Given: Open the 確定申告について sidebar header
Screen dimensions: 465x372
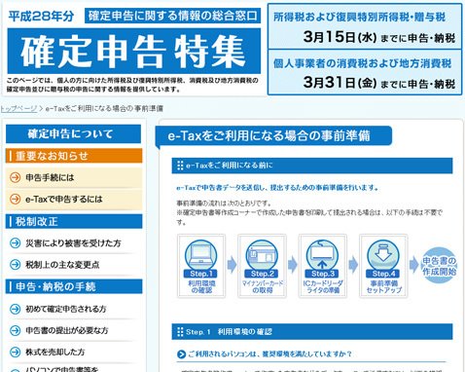Looking at the screenshot, I should 73,134.
